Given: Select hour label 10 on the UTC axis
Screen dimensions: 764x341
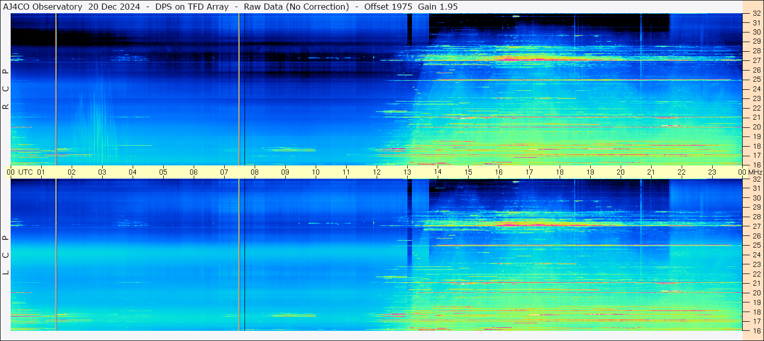Looking at the screenshot, I should [x=316, y=172].
